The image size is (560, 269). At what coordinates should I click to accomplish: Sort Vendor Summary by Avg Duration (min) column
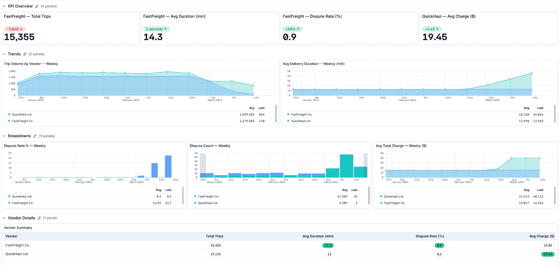pyautogui.click(x=318, y=236)
